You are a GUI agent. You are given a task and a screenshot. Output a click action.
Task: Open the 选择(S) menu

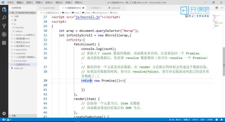(29, 2)
